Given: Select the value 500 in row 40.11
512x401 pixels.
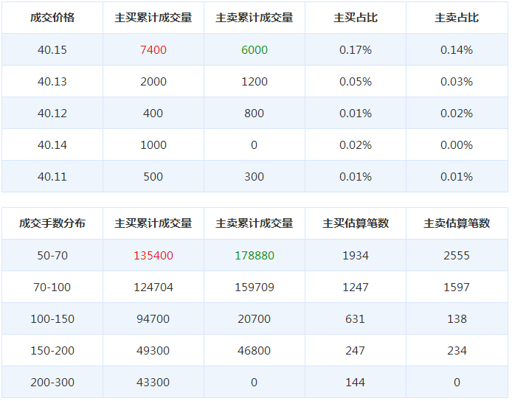Looking at the screenshot, I should pos(153,176).
